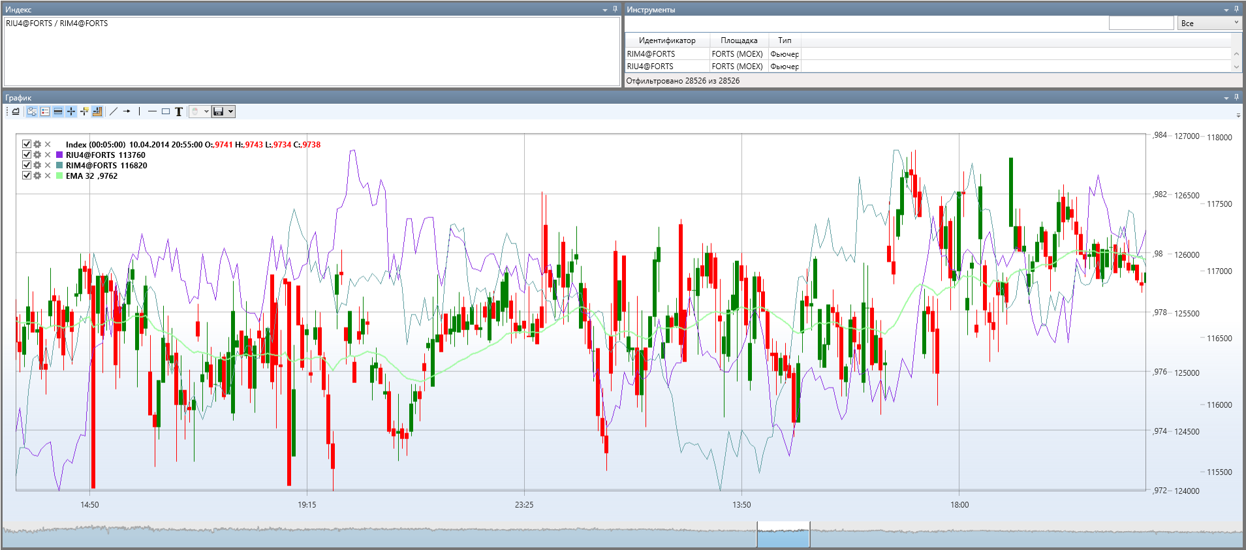
Task: Open Индекс panel options dropdown arrow
Action: click(604, 10)
